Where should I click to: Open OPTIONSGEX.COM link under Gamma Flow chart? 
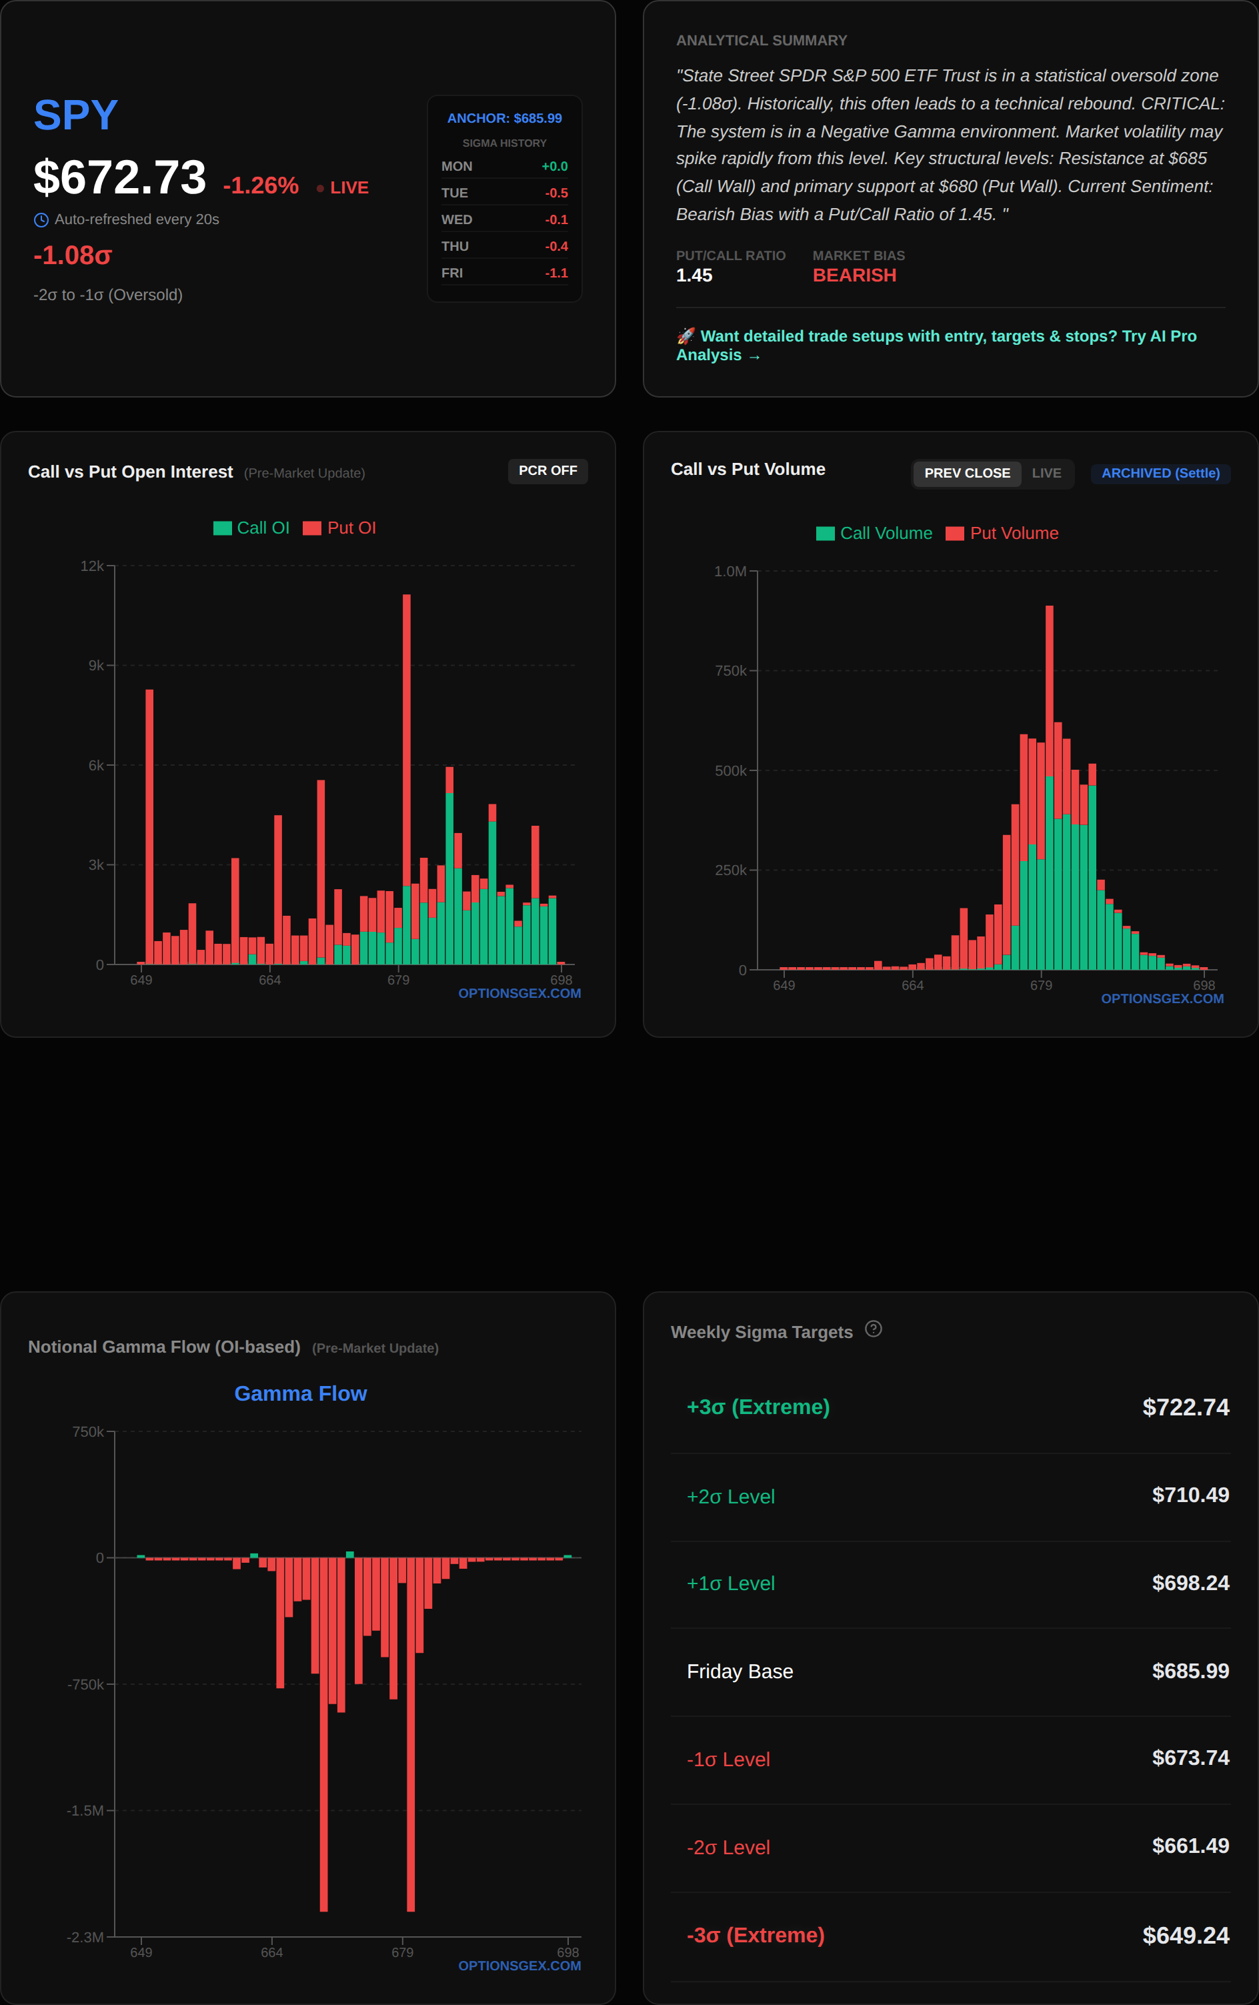[x=519, y=1965]
